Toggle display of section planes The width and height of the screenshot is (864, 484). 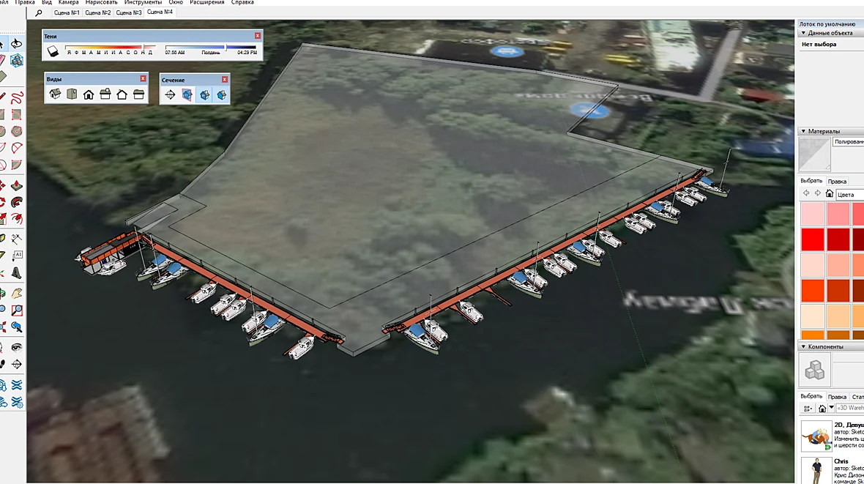coord(187,94)
